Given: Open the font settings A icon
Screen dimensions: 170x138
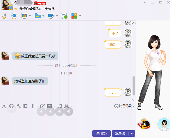Looking at the screenshot, I should pos(4,106).
